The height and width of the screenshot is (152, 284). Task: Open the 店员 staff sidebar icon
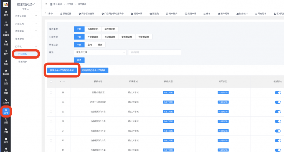[x=6, y=82]
